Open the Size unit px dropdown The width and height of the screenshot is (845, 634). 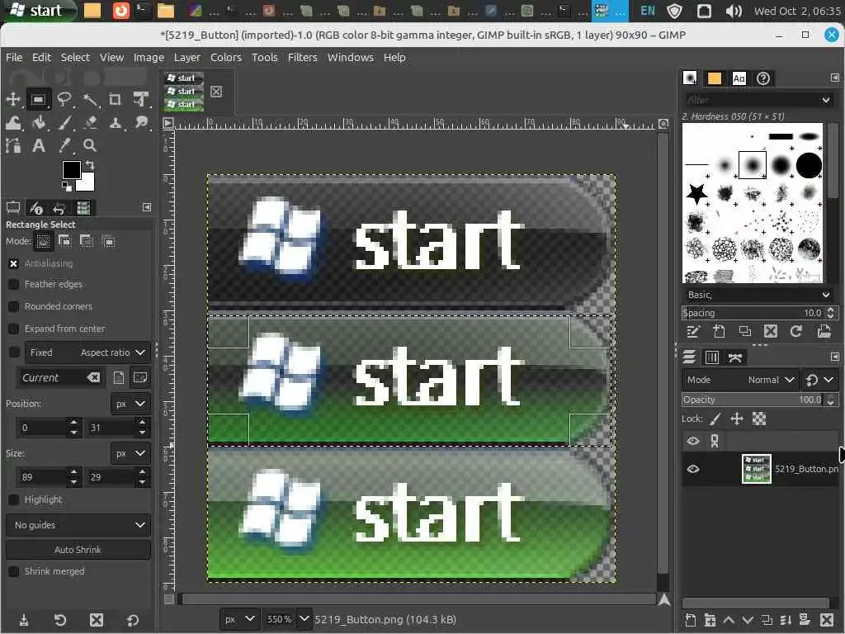[130, 453]
